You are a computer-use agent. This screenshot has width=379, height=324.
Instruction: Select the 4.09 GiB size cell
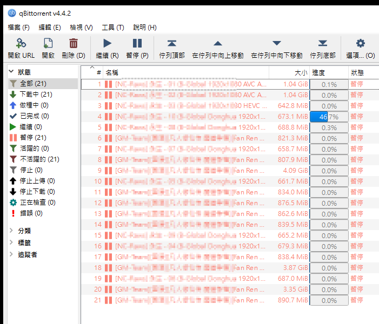point(296,171)
